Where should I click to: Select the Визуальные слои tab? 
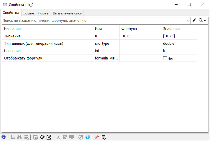point(68,13)
